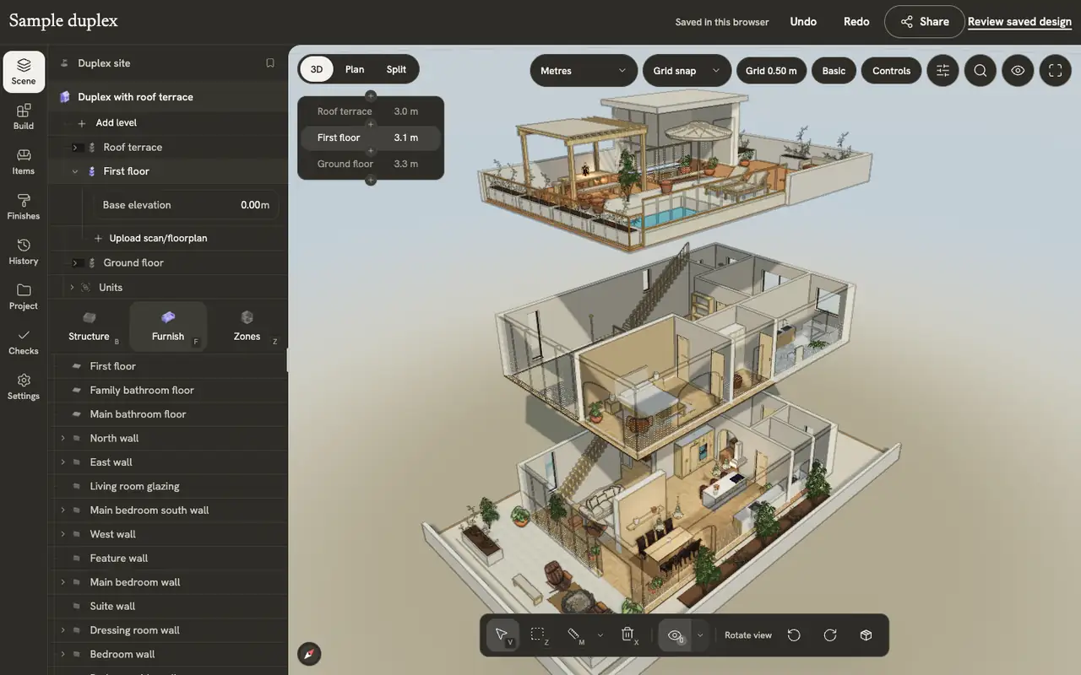Click the plus above Roof terrace level
The image size is (1081, 675).
point(370,96)
